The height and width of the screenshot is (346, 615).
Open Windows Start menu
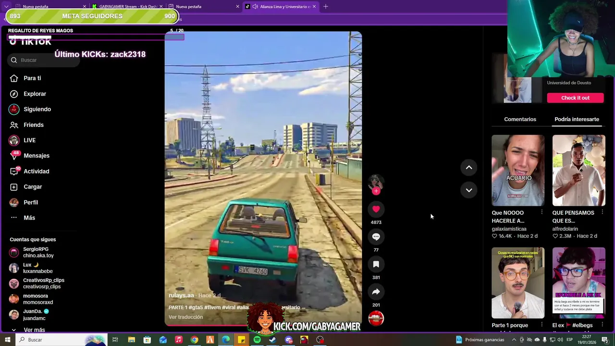point(7,340)
